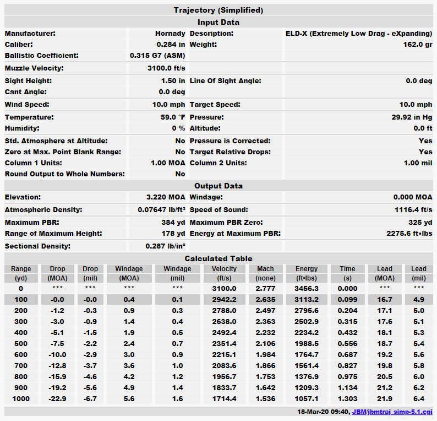
Task: Click the '500' range cell
Action: 21,344
